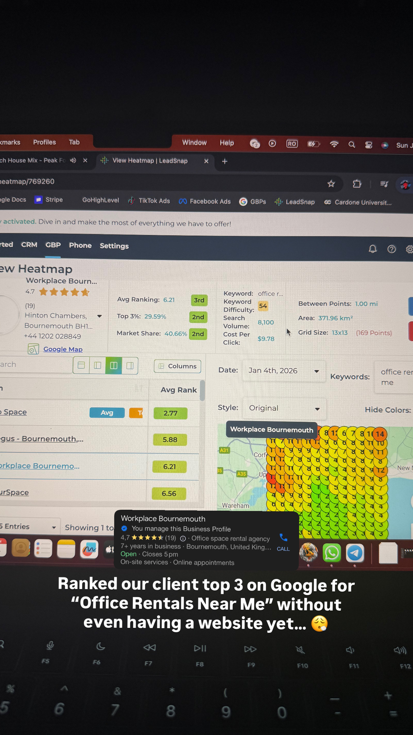Open the GoHighLevel bookmark
Viewport: 413px width, 735px height.
click(100, 200)
